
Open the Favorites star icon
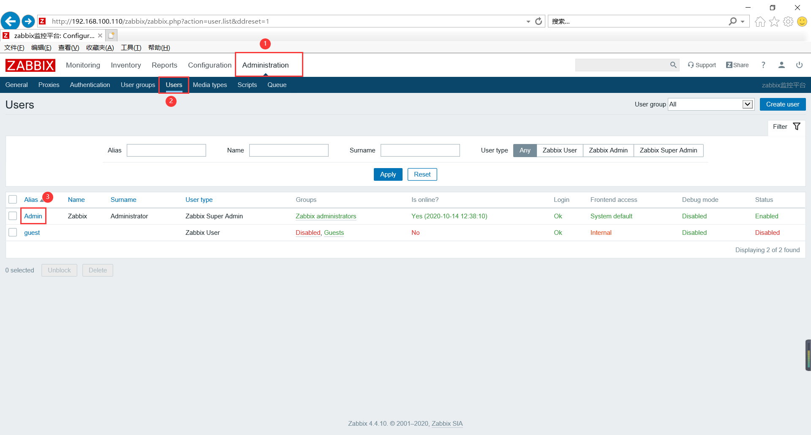click(x=774, y=22)
